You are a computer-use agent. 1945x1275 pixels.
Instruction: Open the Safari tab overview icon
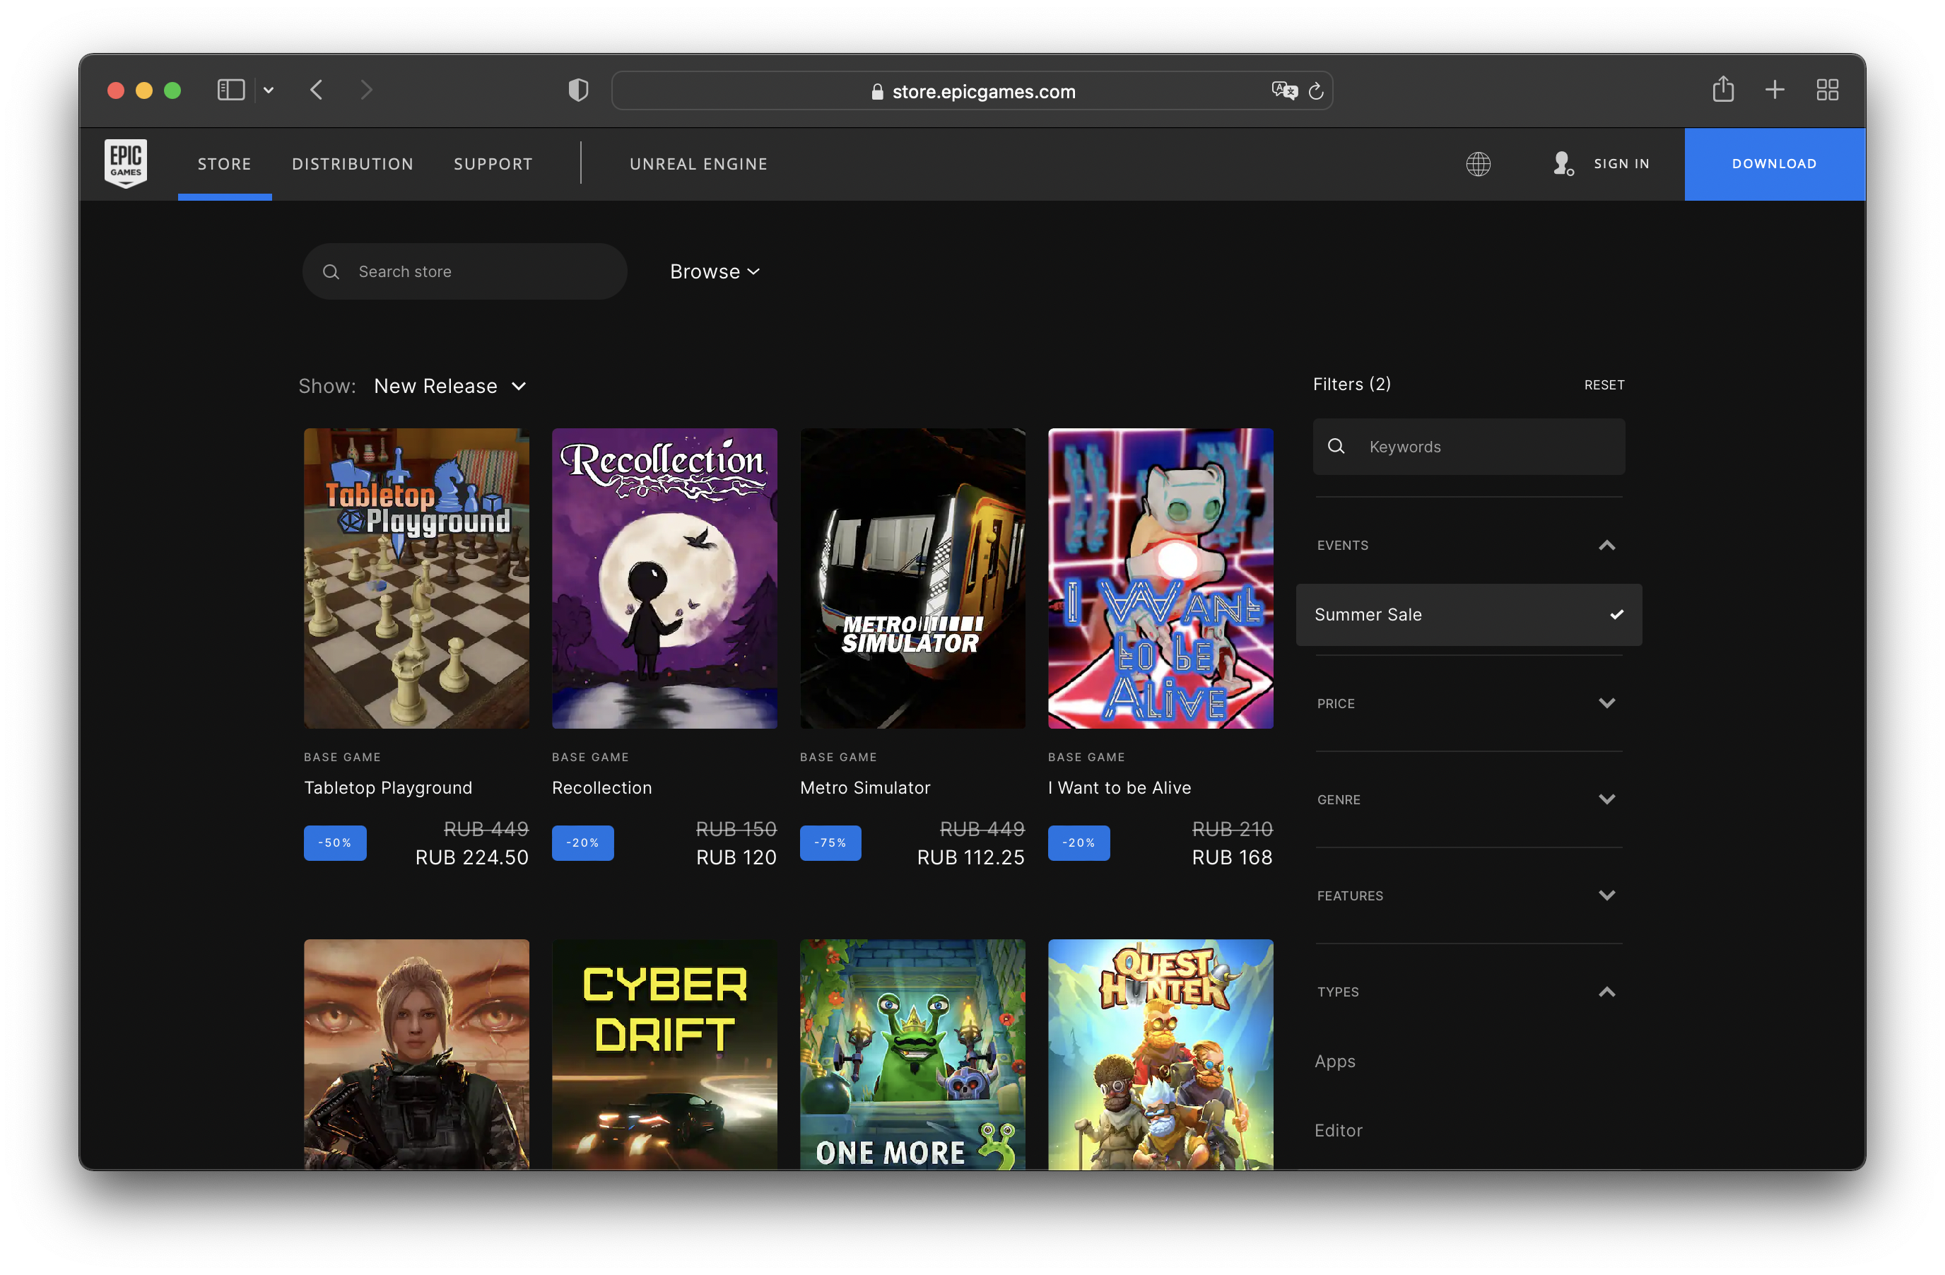1827,90
